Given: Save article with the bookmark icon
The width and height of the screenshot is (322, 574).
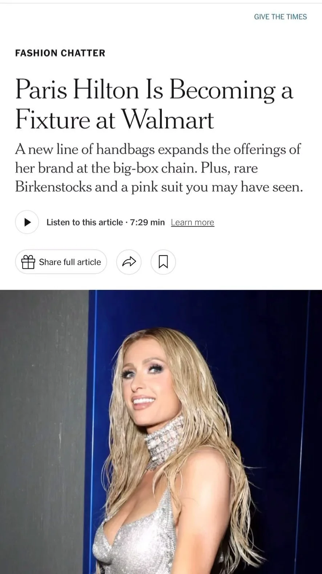Looking at the screenshot, I should 163,262.
